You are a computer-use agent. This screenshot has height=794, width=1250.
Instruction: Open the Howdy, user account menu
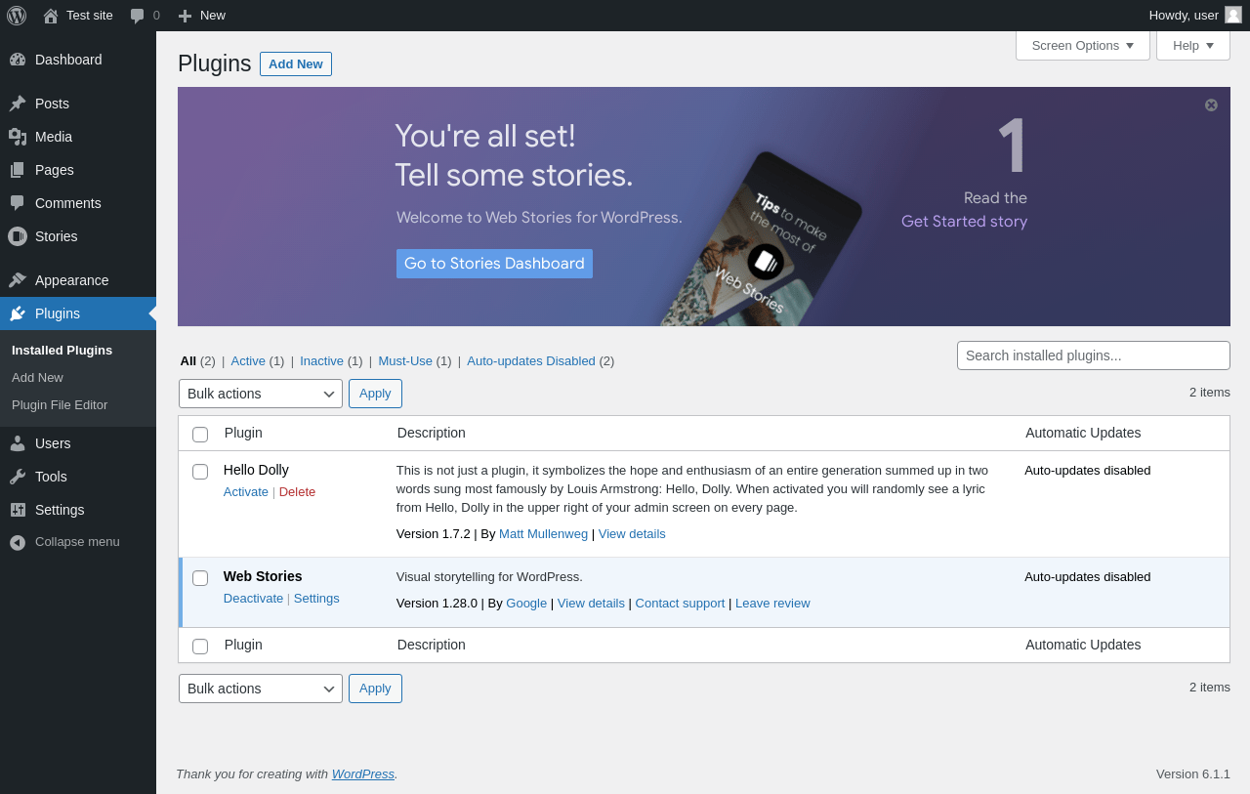click(1195, 16)
